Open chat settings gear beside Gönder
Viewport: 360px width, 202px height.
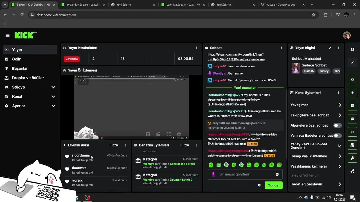pos(259,185)
